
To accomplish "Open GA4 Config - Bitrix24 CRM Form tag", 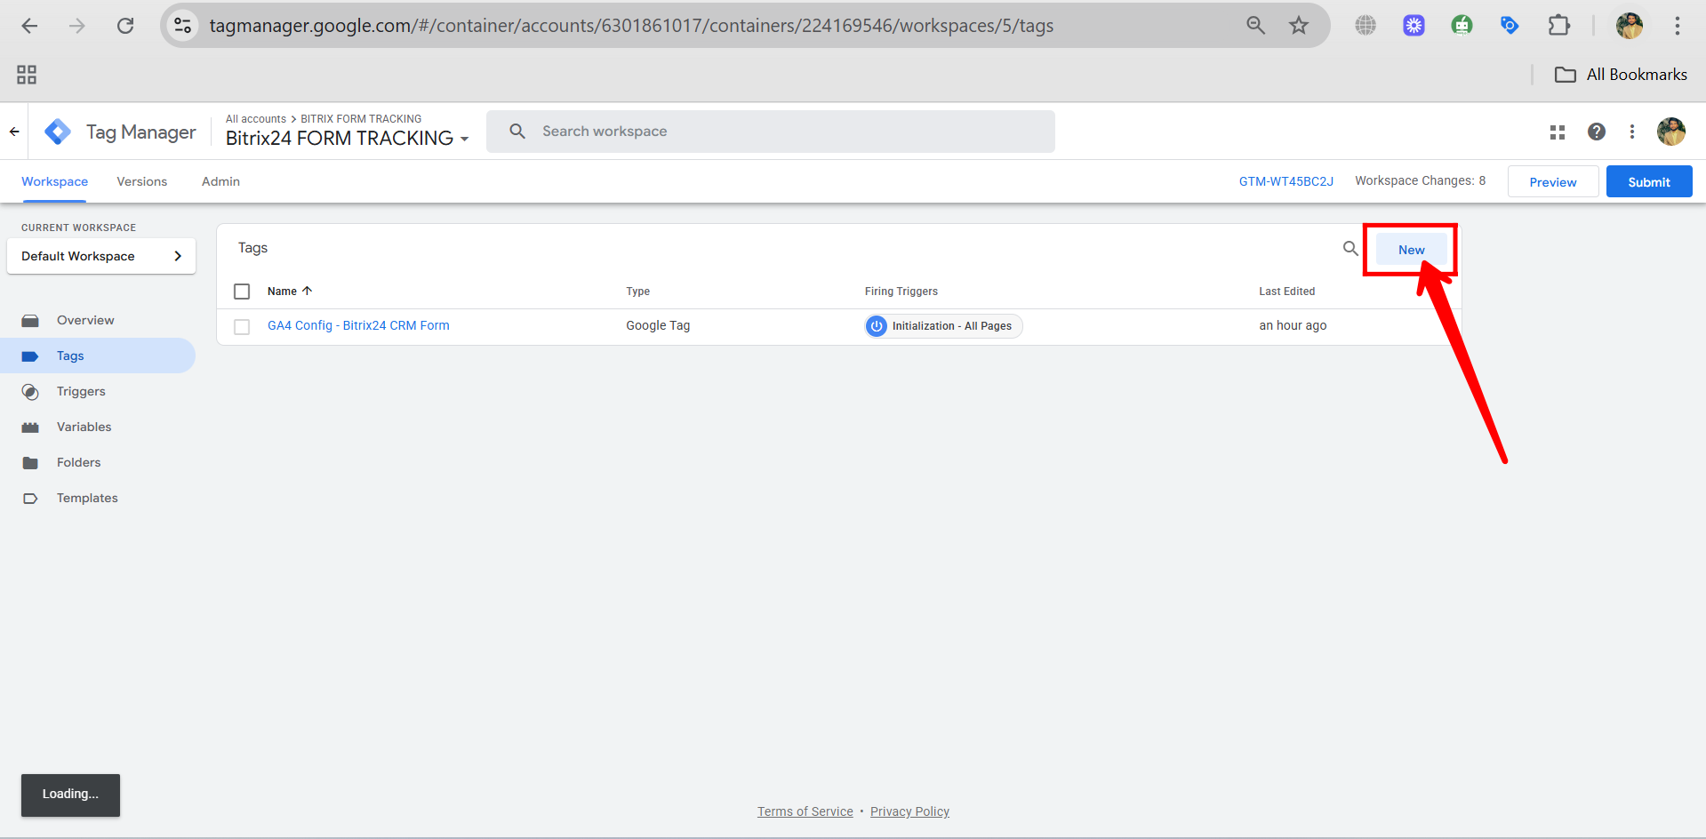I will 358,325.
